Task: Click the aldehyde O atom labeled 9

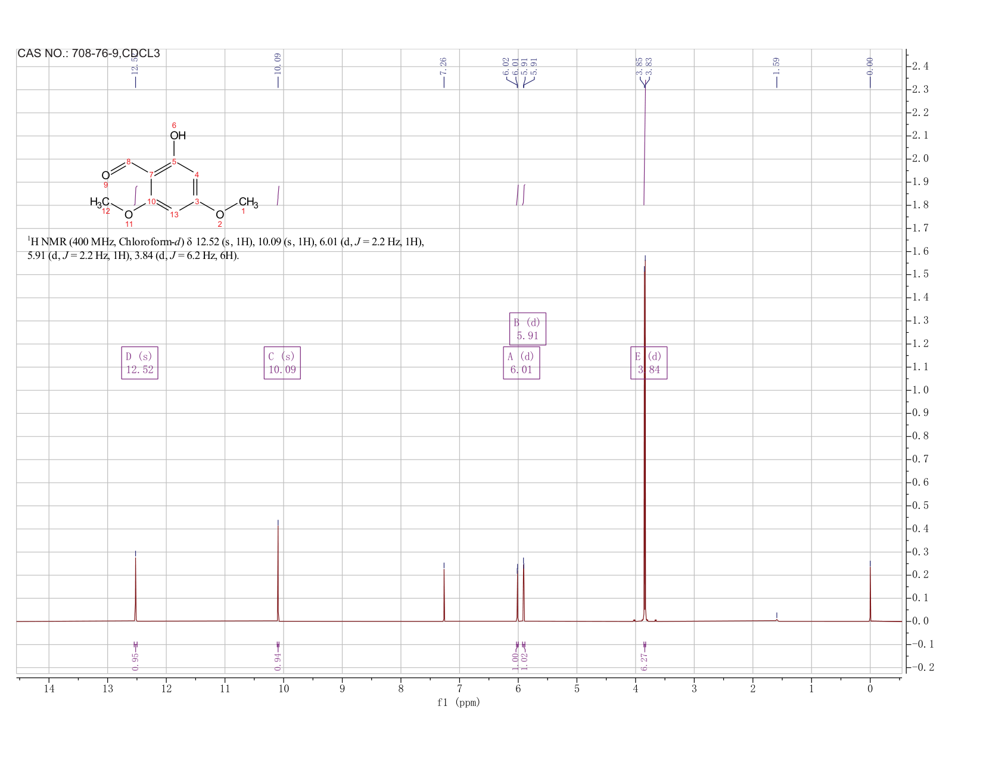Action: click(x=105, y=176)
